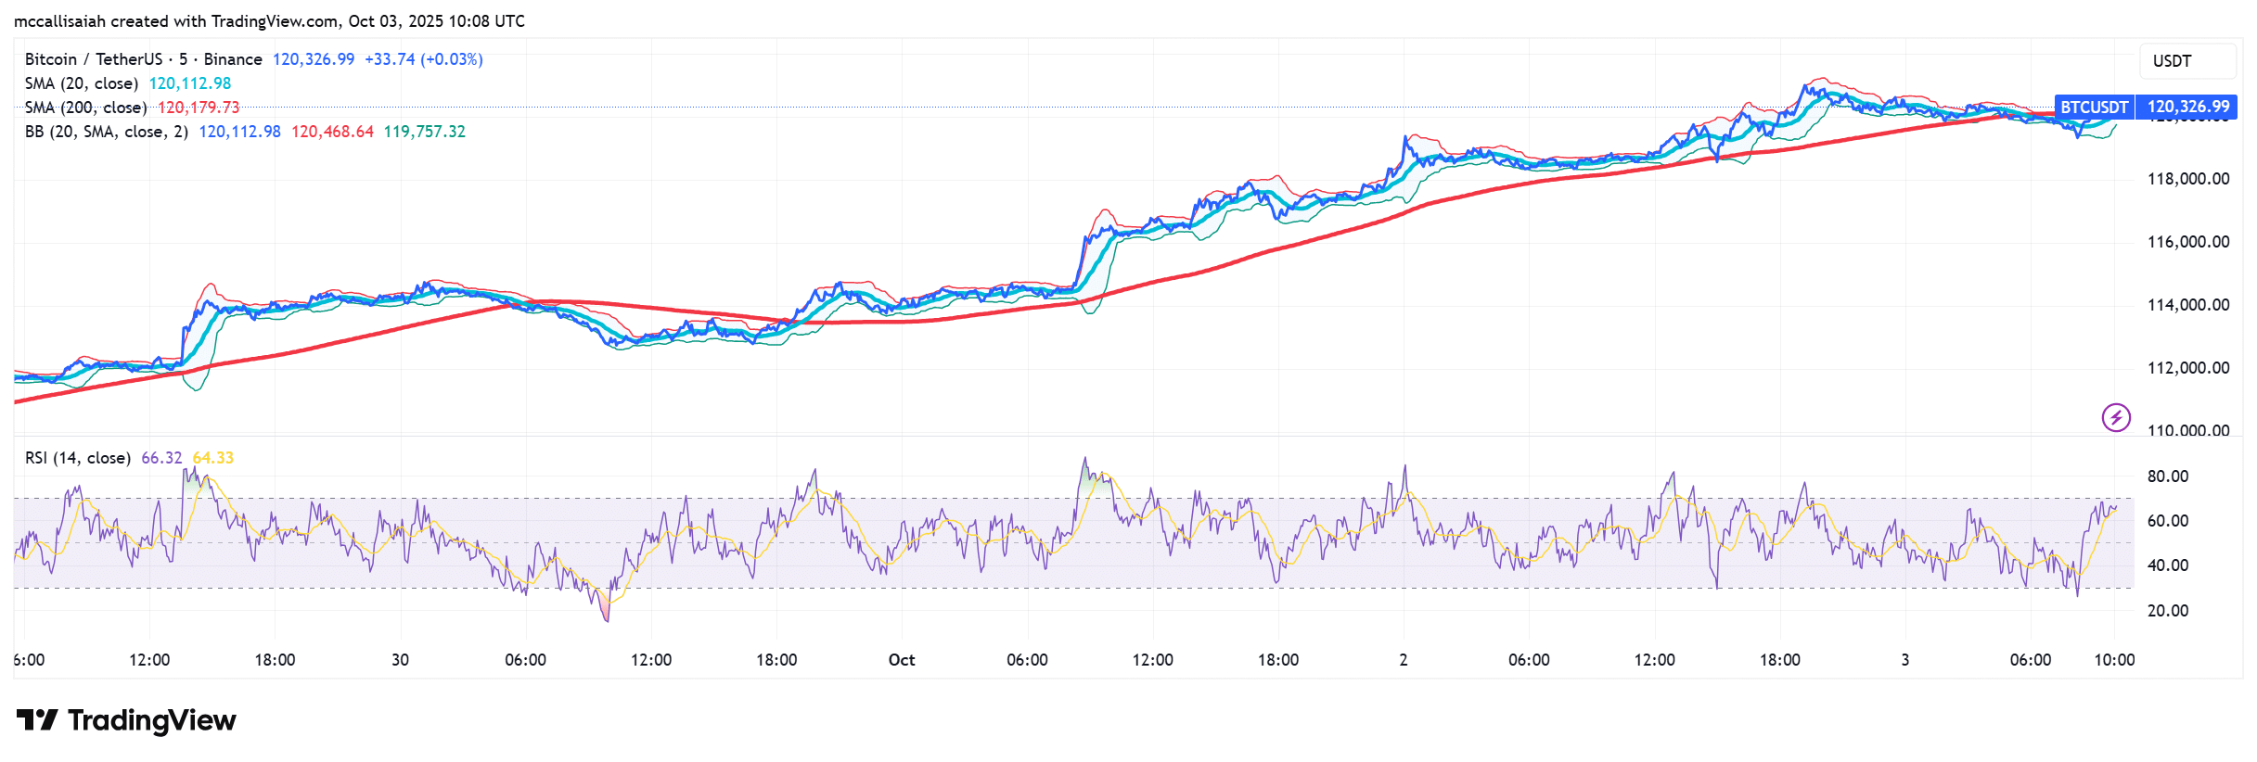This screenshot has width=2257, height=762.
Task: Click the purple RSI value 66.32
Action: [161, 458]
